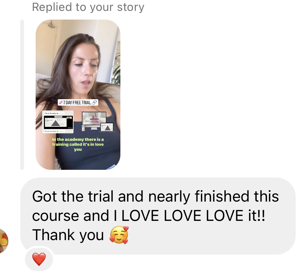304x278 pixels.
Task: Click the "LOVE LOVE LOVE" text in message
Action: pos(182,216)
